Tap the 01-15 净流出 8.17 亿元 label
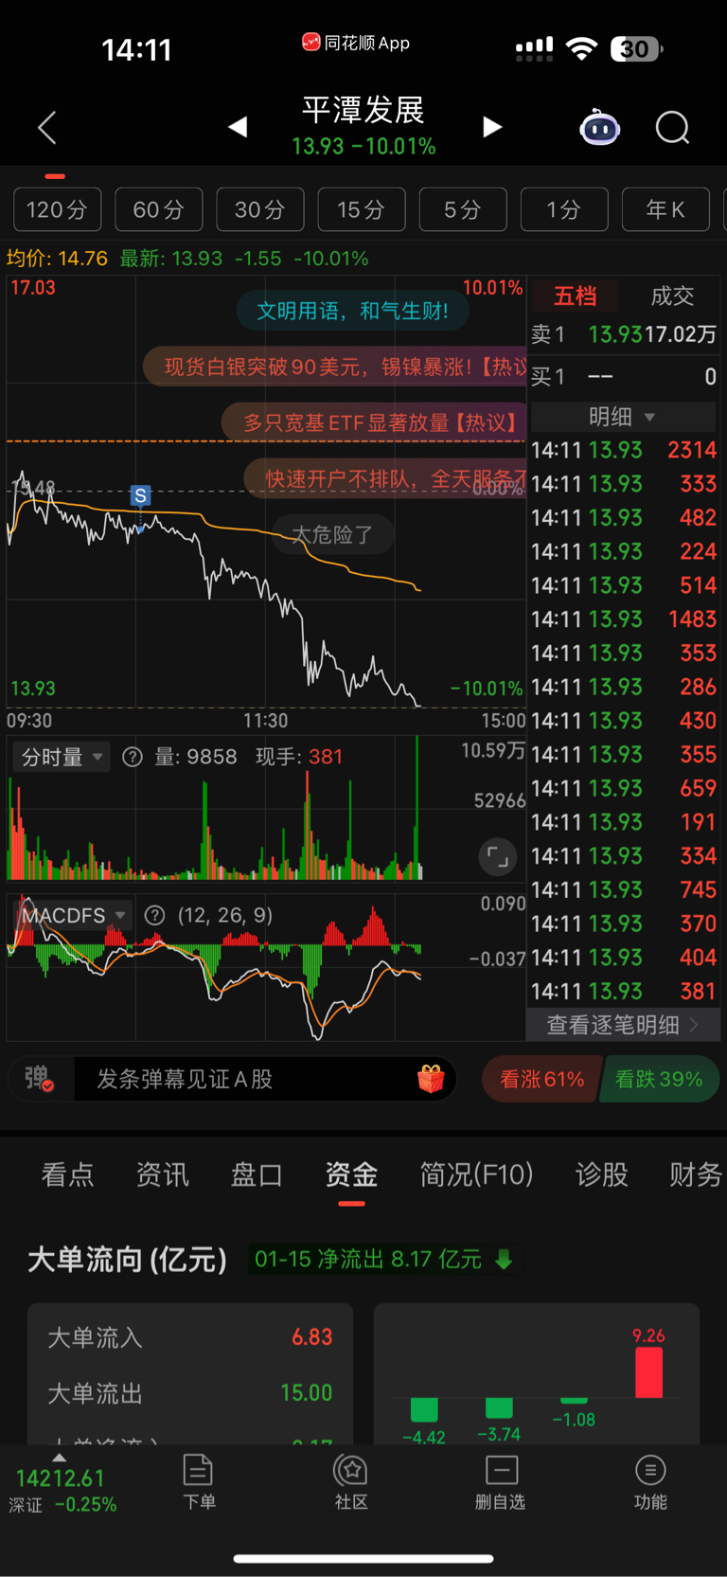The width and height of the screenshot is (727, 1577). tap(369, 1259)
